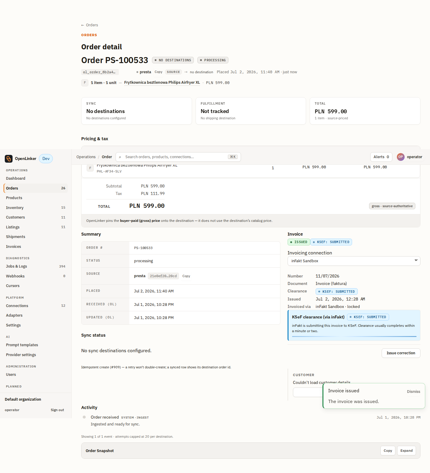Click the search orders input field
This screenshot has width=430, height=473.
[178, 157]
